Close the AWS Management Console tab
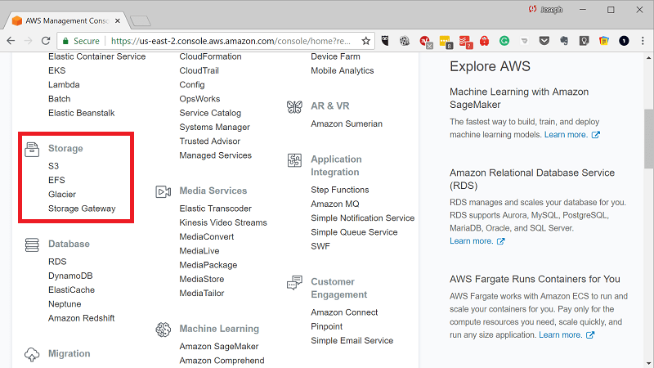654x368 pixels. (x=118, y=21)
